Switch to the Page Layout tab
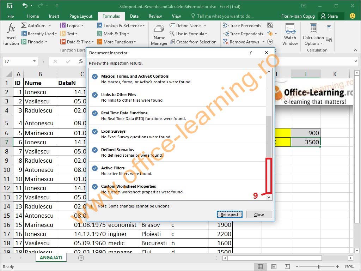 81,16
